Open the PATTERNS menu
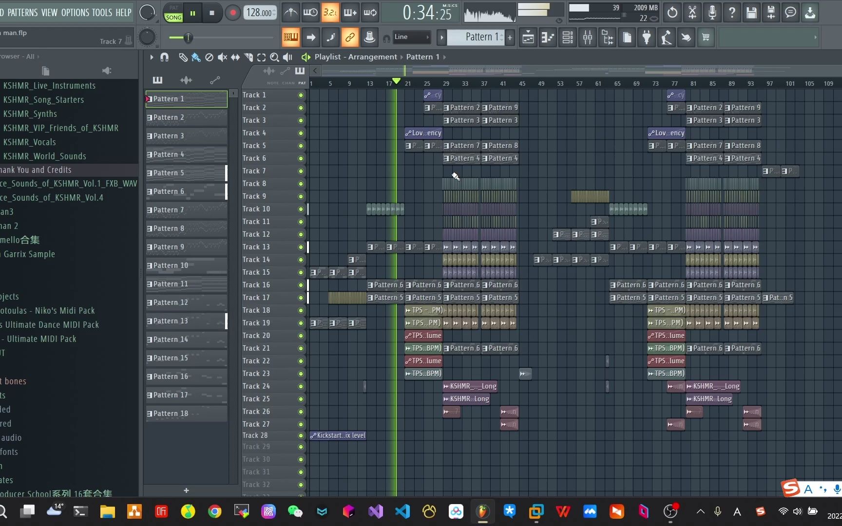Screen dimensions: 842x526 (x=22, y=13)
